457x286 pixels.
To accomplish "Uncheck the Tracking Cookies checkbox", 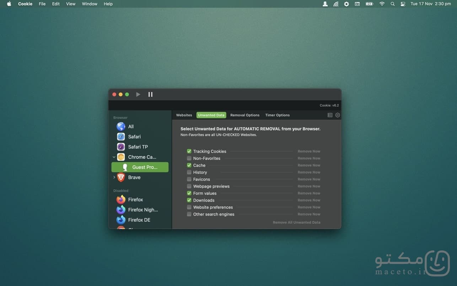I will pyautogui.click(x=189, y=151).
